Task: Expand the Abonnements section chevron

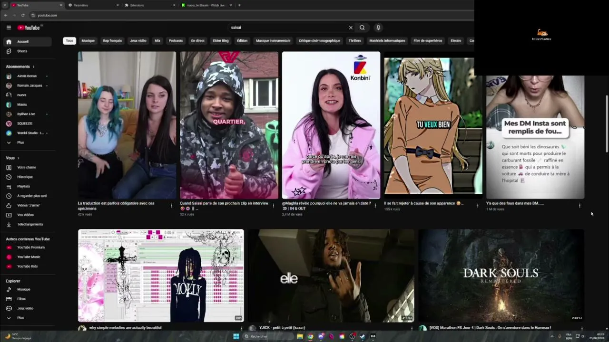Action: 33,66
